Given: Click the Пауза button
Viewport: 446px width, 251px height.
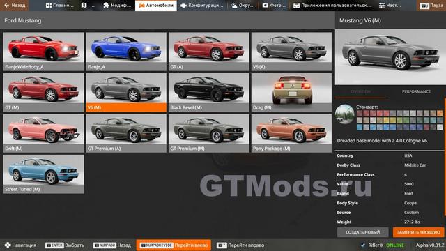Looking at the screenshot, I should click(431, 6).
